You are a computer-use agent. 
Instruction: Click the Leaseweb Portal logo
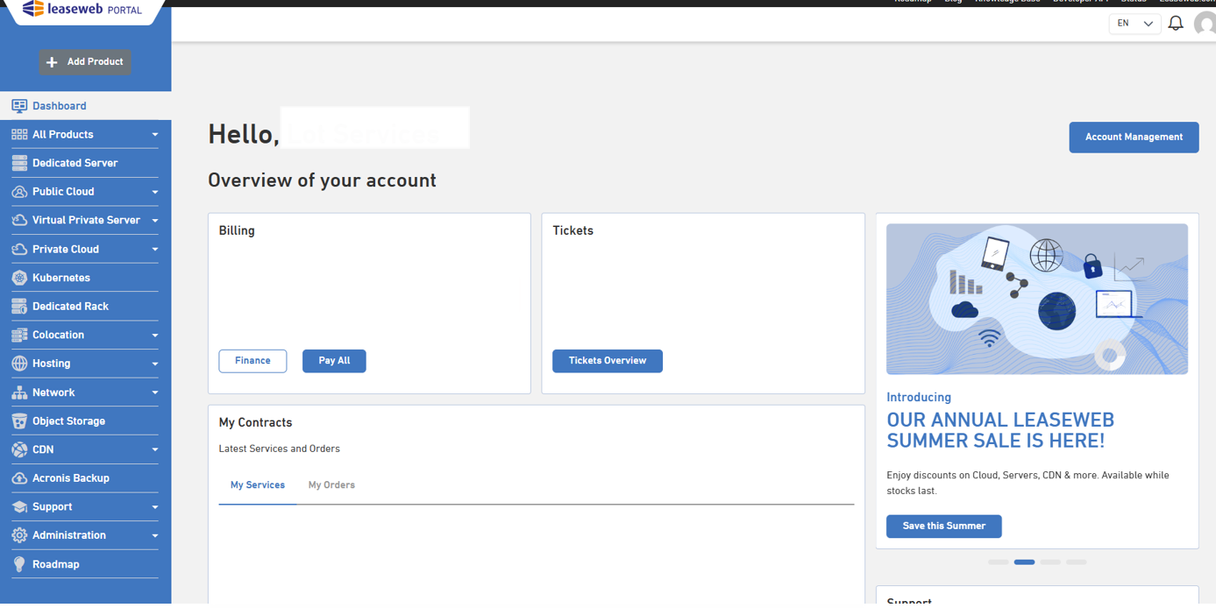point(83,10)
